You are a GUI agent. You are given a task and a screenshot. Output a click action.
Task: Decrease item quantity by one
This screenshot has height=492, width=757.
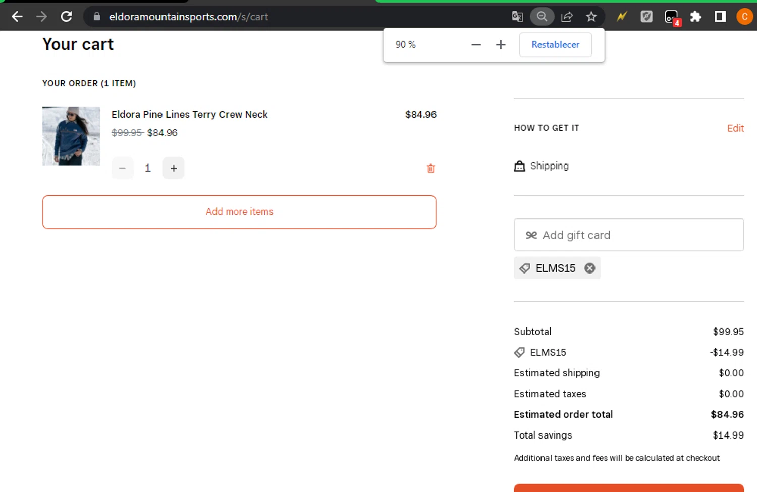pos(123,168)
